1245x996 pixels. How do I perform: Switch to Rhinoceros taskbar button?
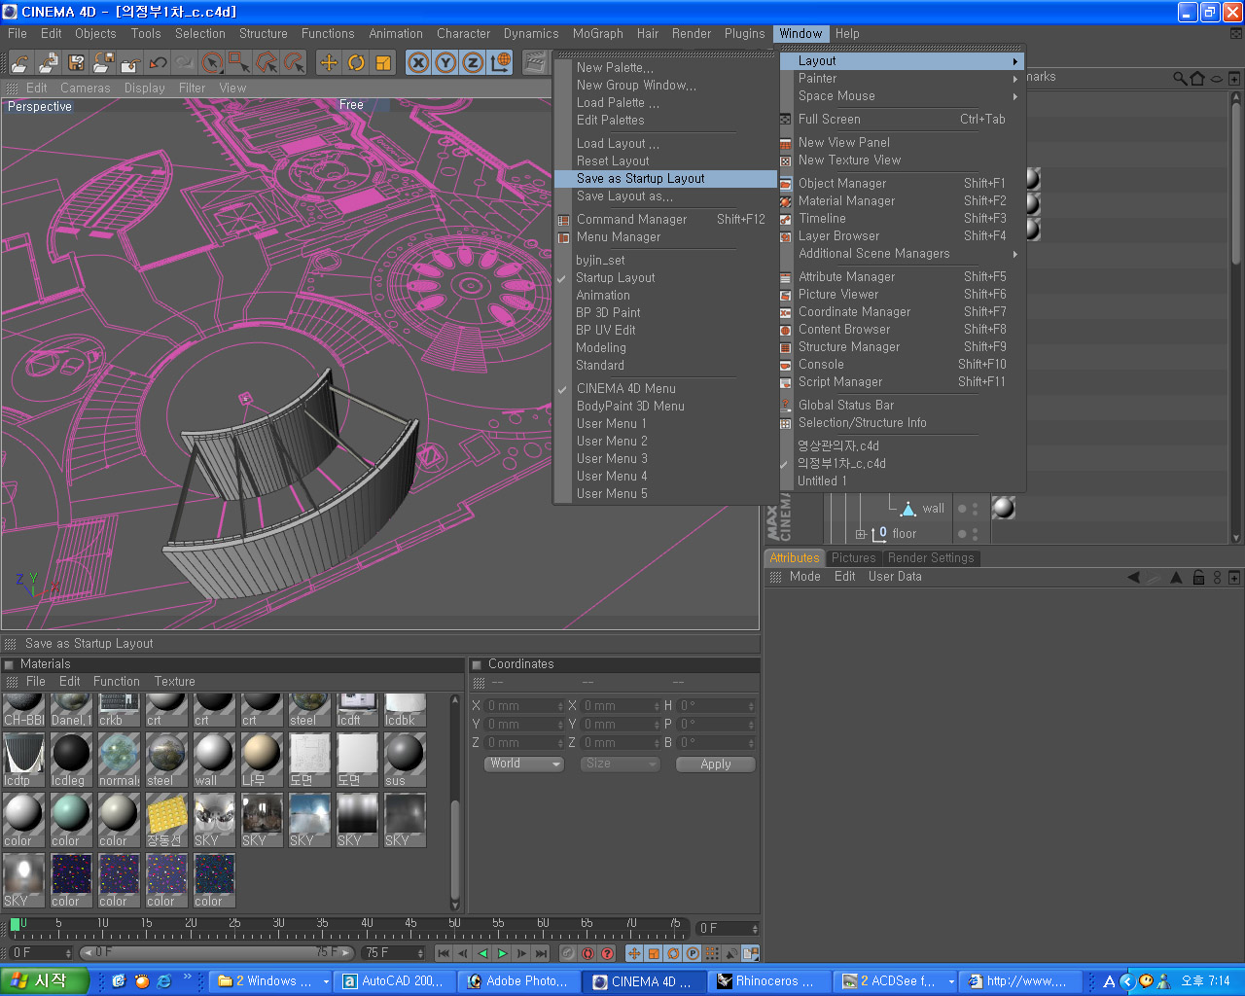click(768, 981)
